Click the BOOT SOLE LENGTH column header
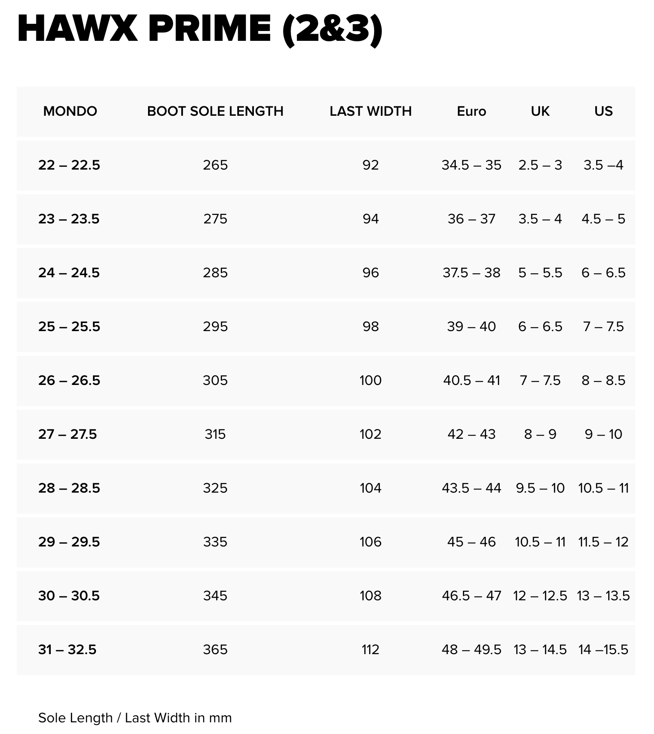Image resolution: width=654 pixels, height=734 pixels. [215, 111]
